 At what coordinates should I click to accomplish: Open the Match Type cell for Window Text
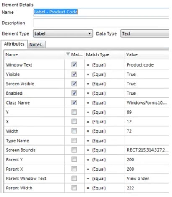(104, 65)
